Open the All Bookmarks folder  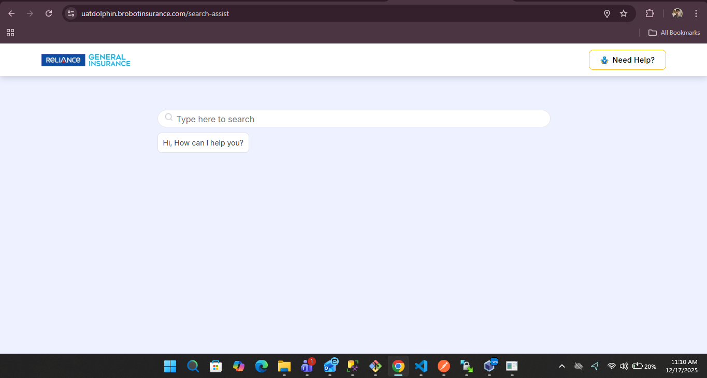(x=674, y=33)
